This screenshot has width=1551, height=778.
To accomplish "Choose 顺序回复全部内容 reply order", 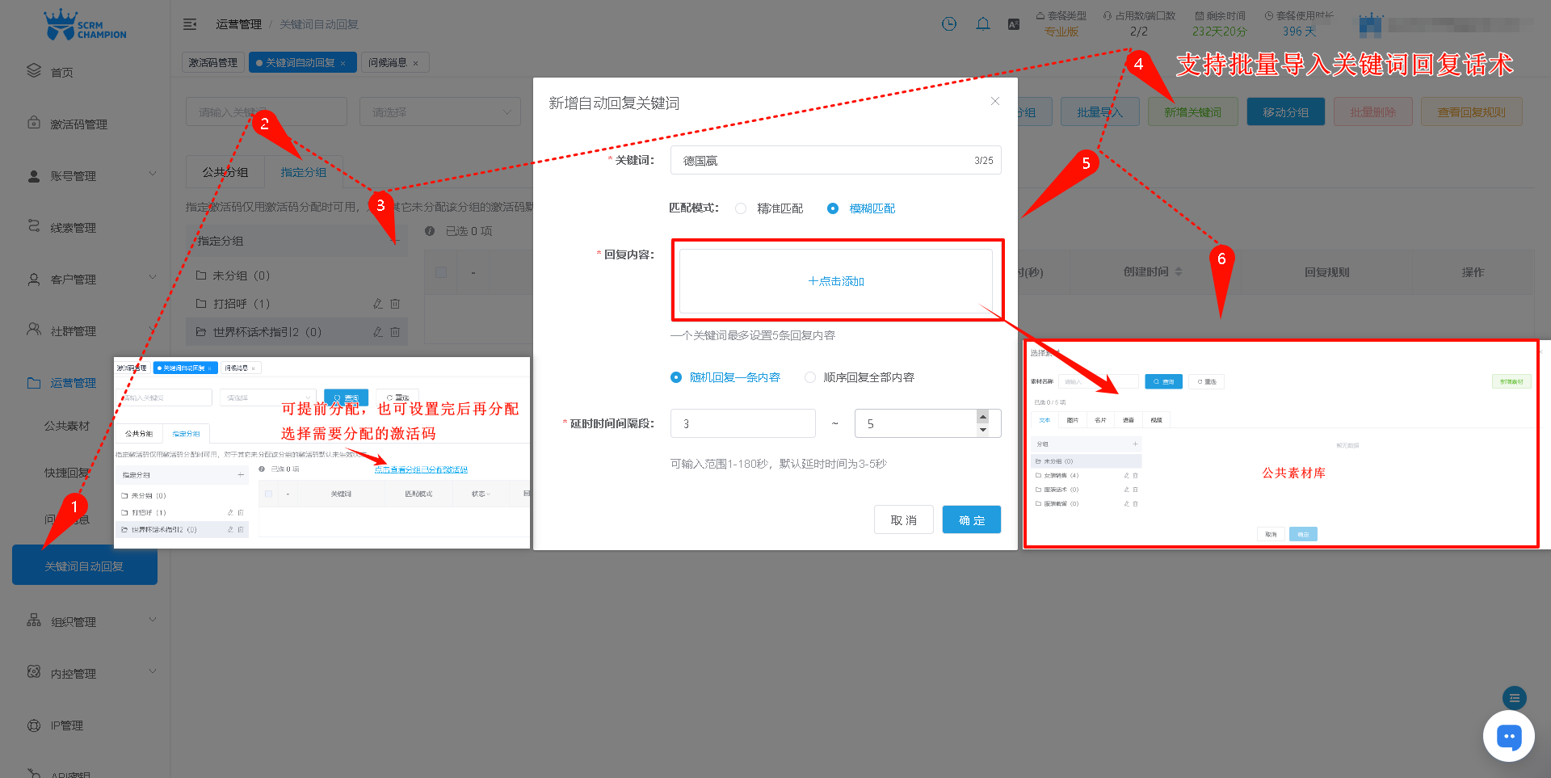I will tap(810, 376).
